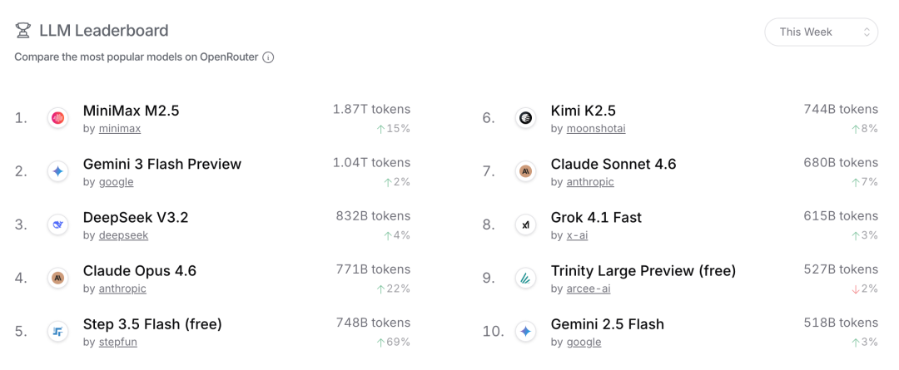This screenshot has height=370, width=899.
Task: Click the DeepSeek V3.2 whale icon
Action: (57, 224)
